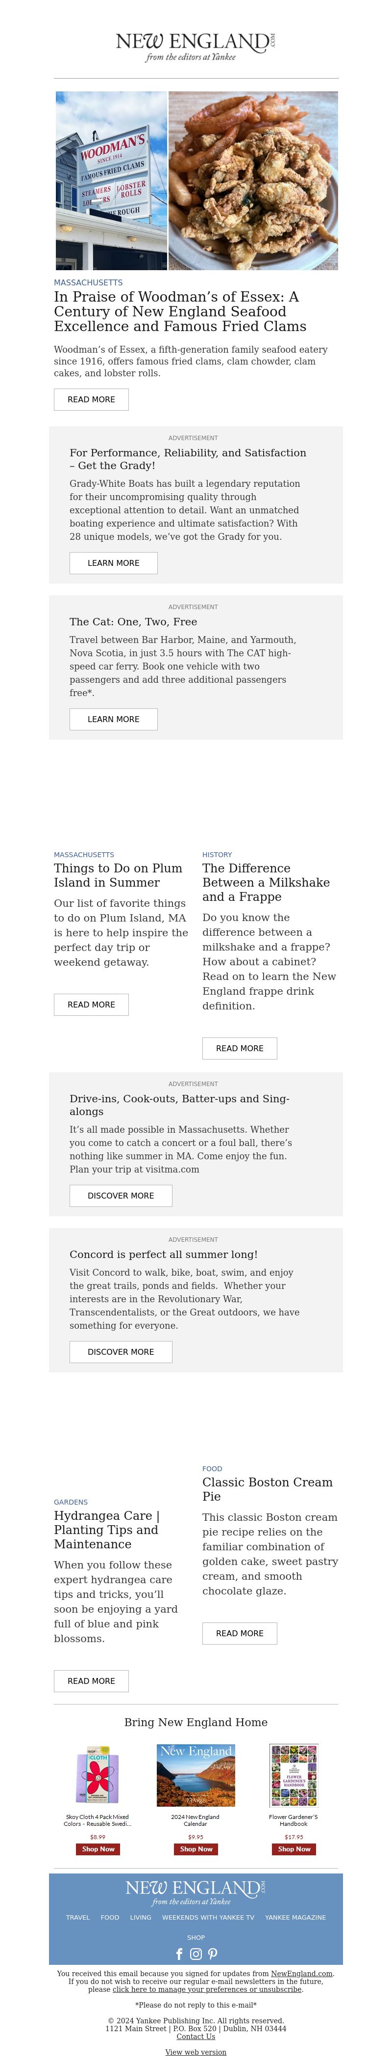Open the Instagram icon in the footer
This screenshot has height=2068, width=392.
pos(196,1954)
